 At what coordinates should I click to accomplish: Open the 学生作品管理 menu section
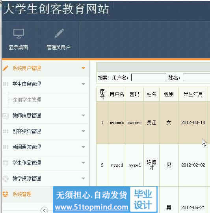tap(46, 163)
